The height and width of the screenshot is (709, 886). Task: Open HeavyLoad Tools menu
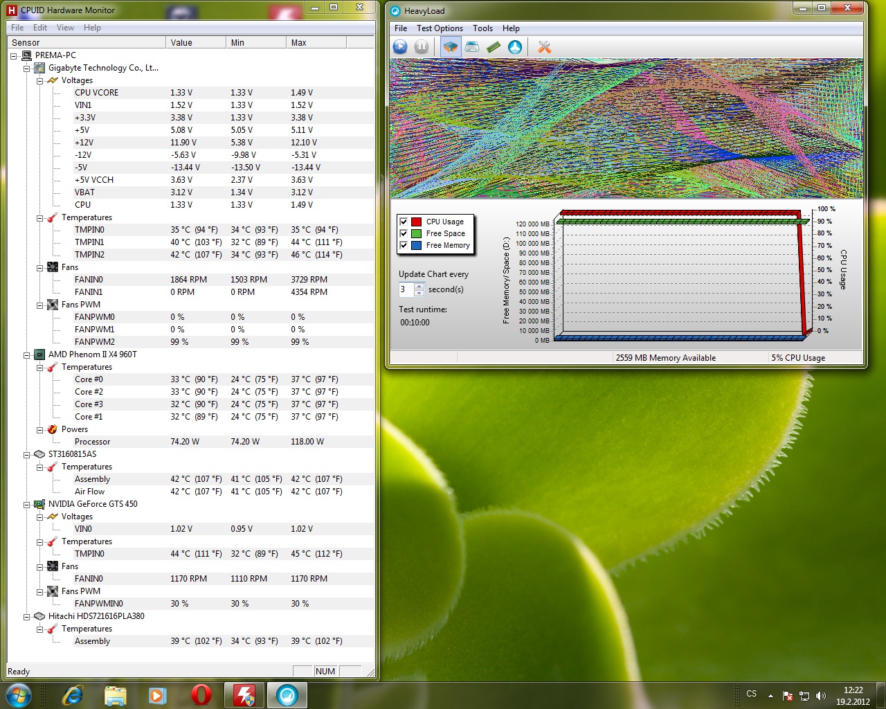[x=482, y=28]
